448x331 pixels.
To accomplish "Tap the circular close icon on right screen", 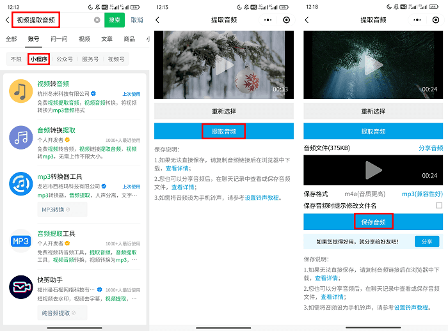I will [436, 20].
